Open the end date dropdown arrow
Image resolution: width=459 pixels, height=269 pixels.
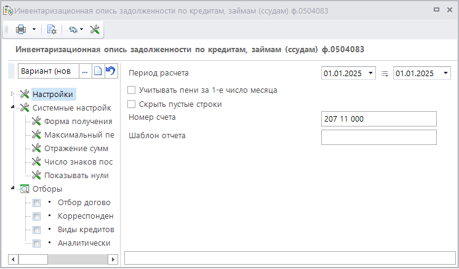click(x=446, y=73)
